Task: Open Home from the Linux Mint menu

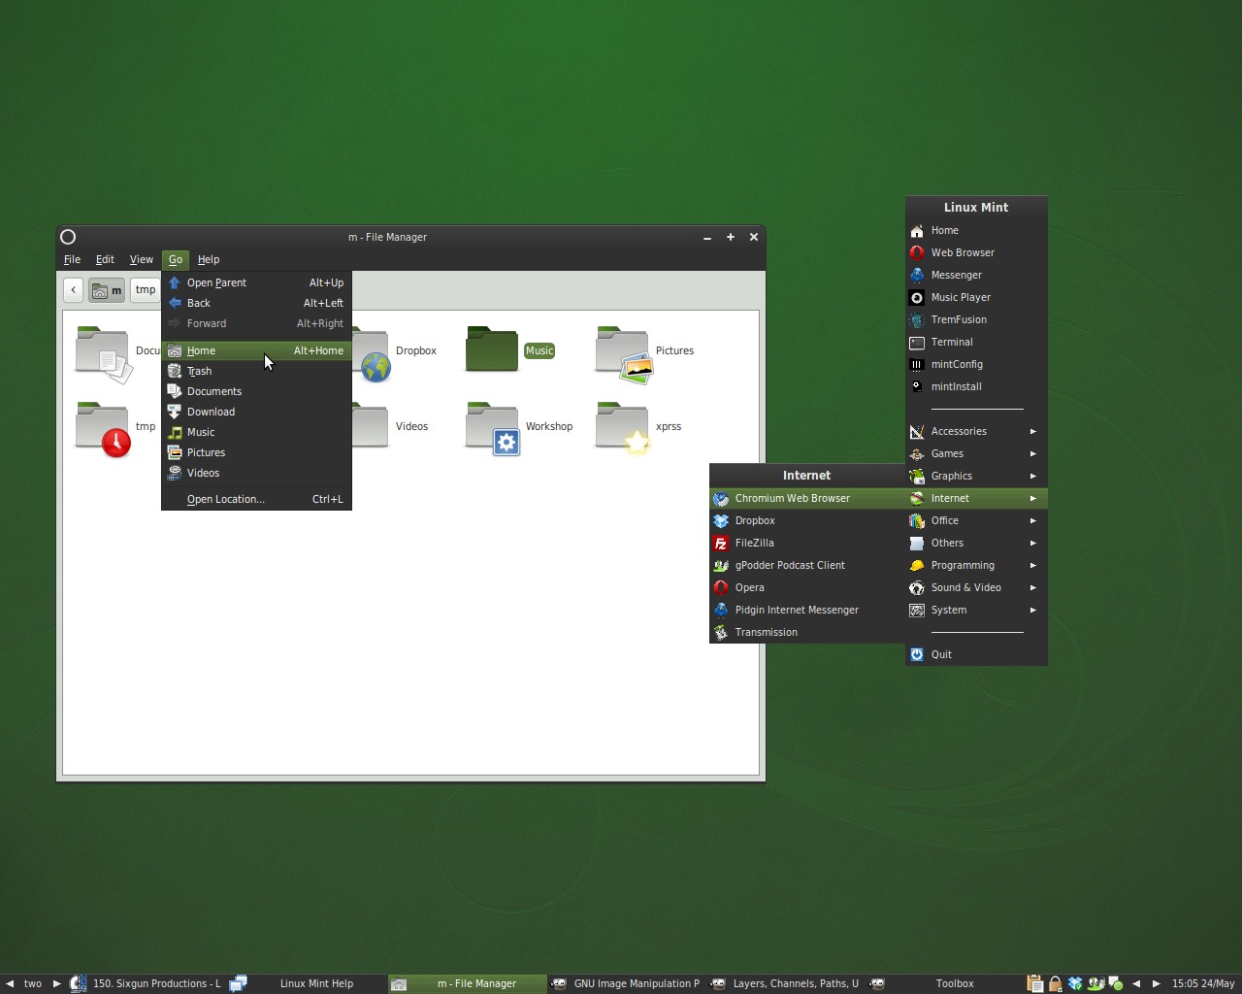Action: [x=976, y=230]
